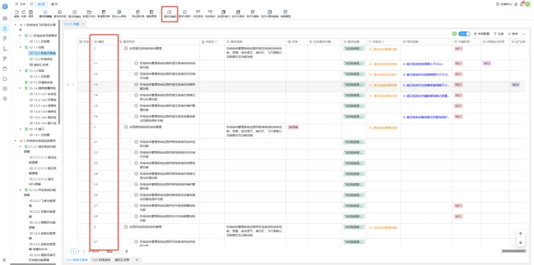Select the 编辑 menu tab
This screenshot has height=265, width=534.
tap(41, 4)
